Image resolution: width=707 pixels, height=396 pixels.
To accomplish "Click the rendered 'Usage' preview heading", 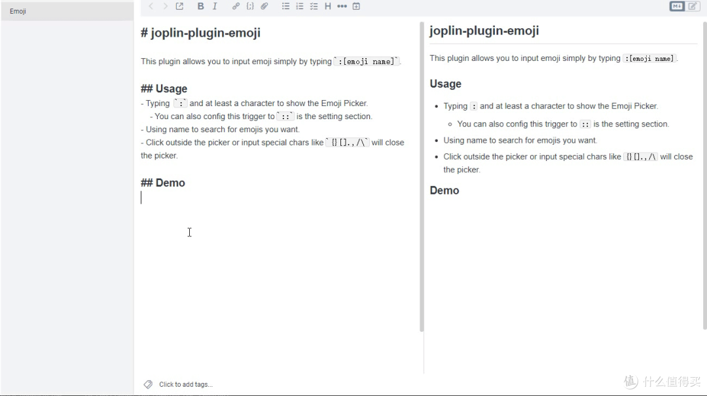I will 446,84.
